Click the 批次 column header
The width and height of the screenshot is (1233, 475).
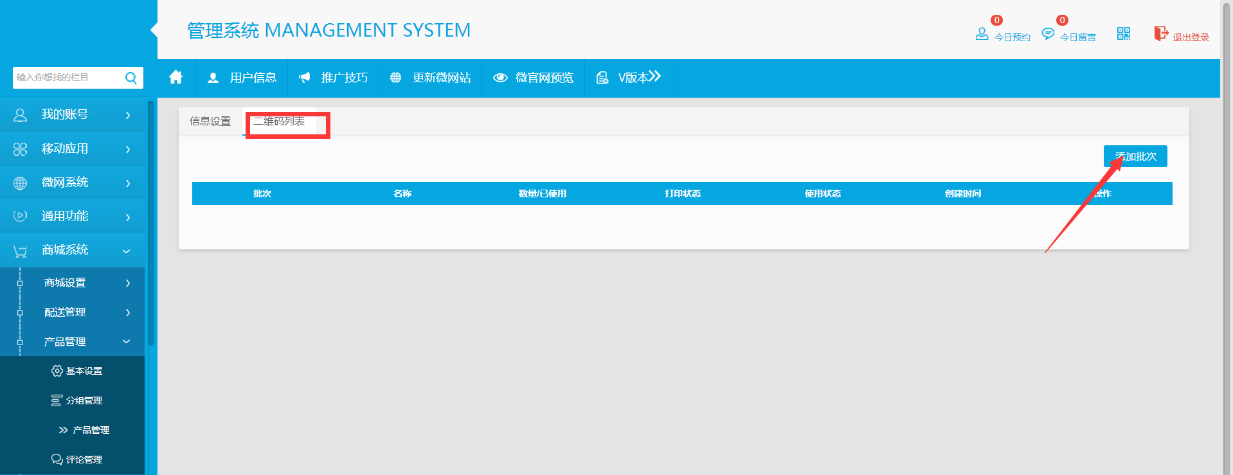pos(262,193)
